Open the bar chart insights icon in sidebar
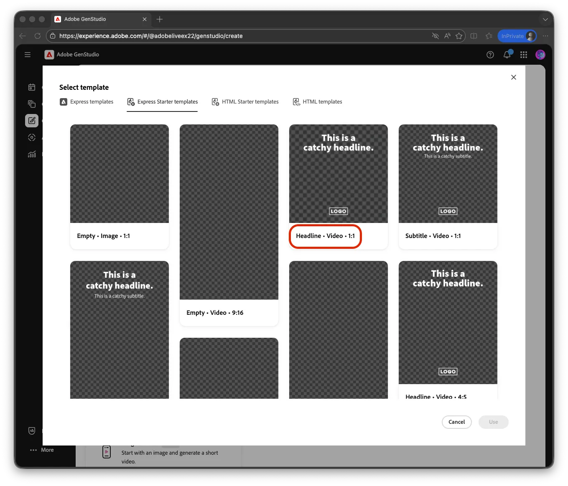Viewport: 568px width, 486px height. [x=32, y=154]
